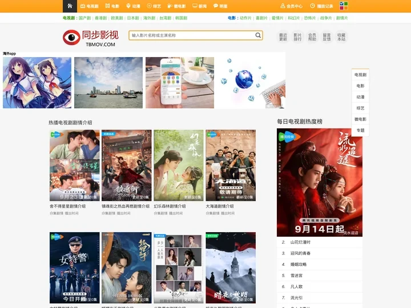Open the 电视剧 tab in the orange navigation bar
Image resolution: width=411 pixels, height=308 pixels.
tap(90, 6)
